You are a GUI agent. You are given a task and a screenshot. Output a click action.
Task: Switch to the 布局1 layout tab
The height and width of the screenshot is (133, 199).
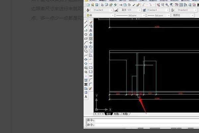[x=116, y=114]
